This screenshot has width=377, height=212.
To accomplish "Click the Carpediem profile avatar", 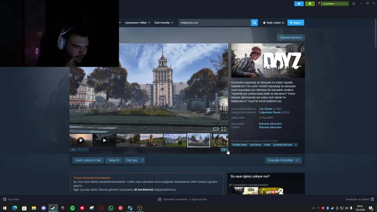I will [x=319, y=4].
